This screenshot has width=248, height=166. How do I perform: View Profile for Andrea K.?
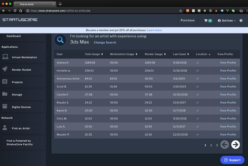pyautogui.click(x=228, y=63)
